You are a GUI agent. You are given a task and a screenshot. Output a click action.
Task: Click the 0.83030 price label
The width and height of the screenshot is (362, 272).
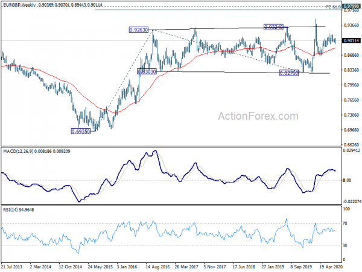click(x=147, y=71)
